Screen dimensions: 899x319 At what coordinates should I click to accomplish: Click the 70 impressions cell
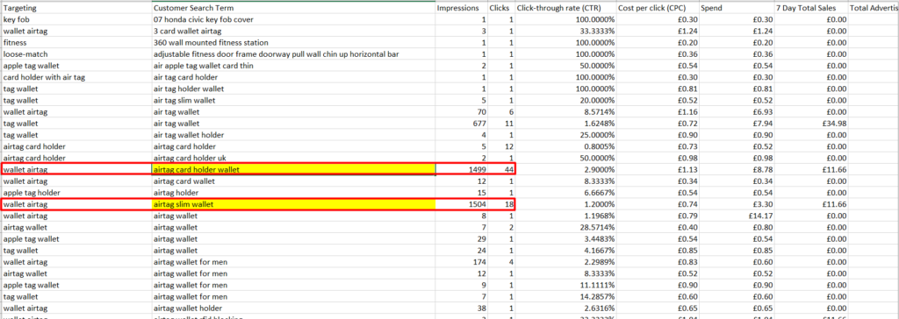(x=461, y=111)
